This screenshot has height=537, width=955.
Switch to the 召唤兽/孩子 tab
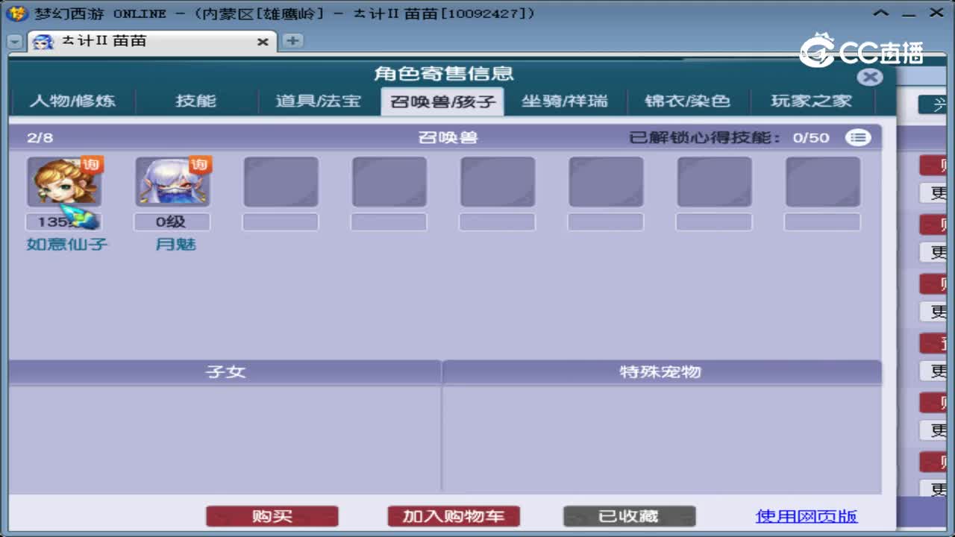(442, 101)
